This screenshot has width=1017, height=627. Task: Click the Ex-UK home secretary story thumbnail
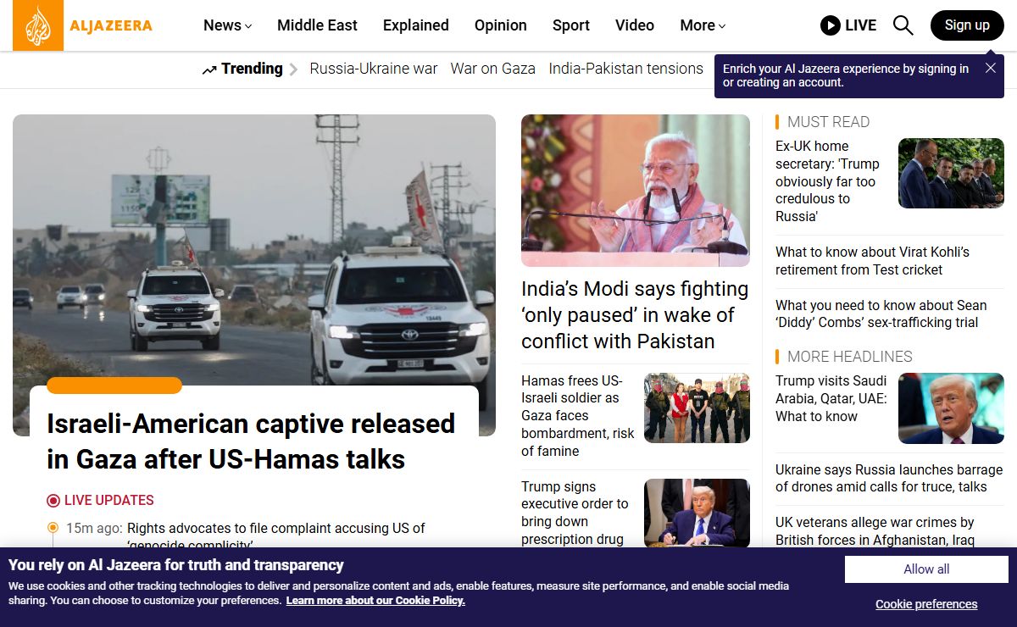pyautogui.click(x=951, y=173)
